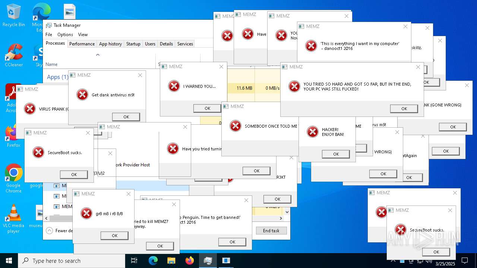This screenshot has width=477, height=268.
Task: Open the Recycle Bin desktop icon
Action: pyautogui.click(x=13, y=15)
